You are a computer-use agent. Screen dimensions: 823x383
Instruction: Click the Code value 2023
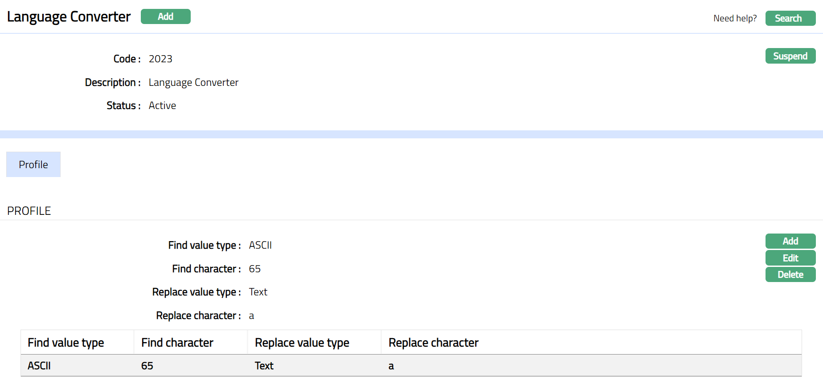[160, 59]
